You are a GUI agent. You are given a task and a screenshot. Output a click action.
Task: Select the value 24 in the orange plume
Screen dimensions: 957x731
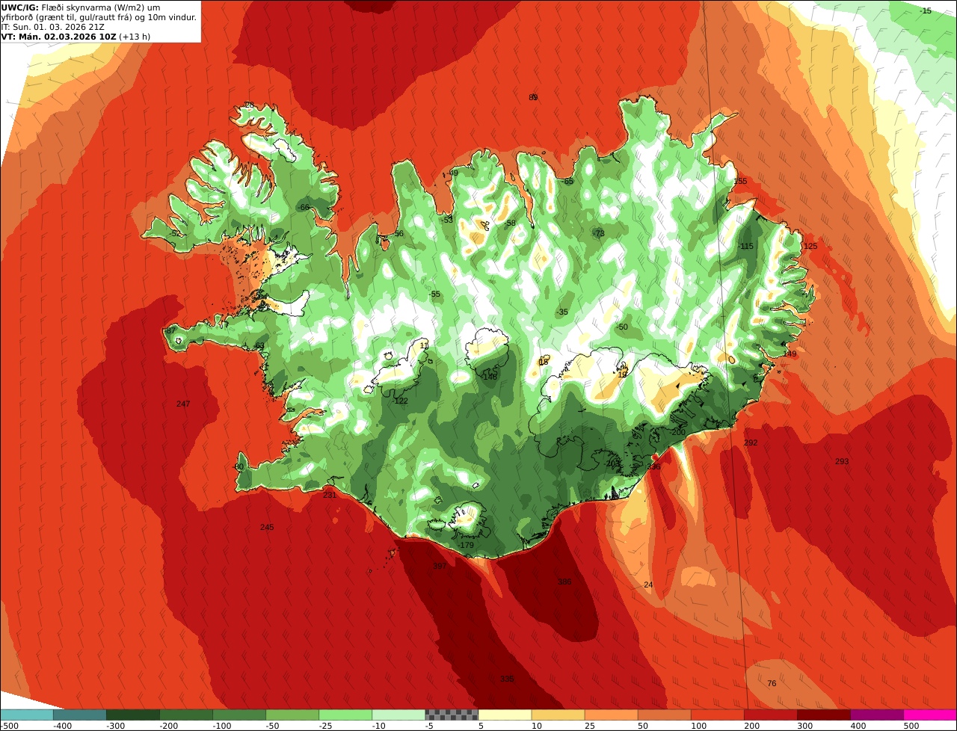[x=648, y=585]
